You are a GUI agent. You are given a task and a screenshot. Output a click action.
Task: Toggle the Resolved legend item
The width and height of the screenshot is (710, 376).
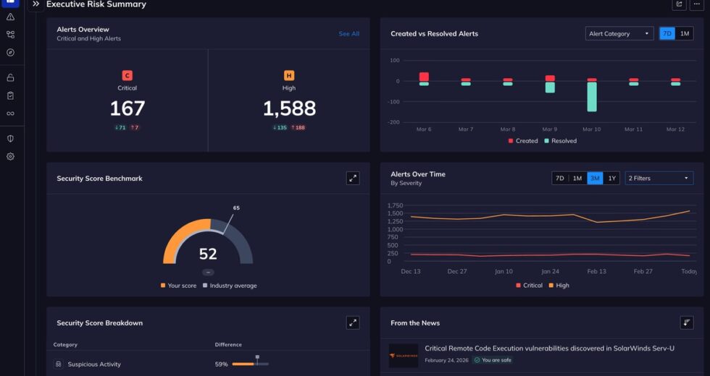[561, 141]
